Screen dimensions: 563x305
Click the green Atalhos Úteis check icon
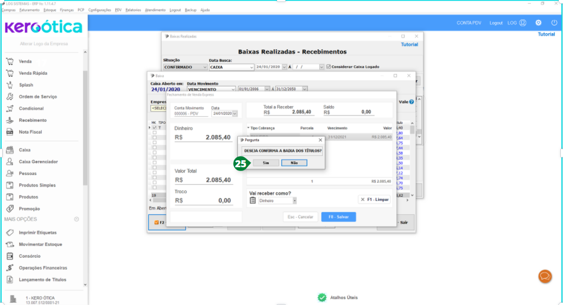(x=322, y=297)
